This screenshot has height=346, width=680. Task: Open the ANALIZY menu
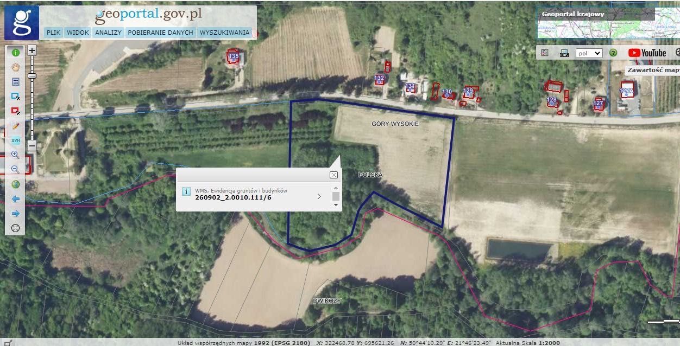point(108,33)
